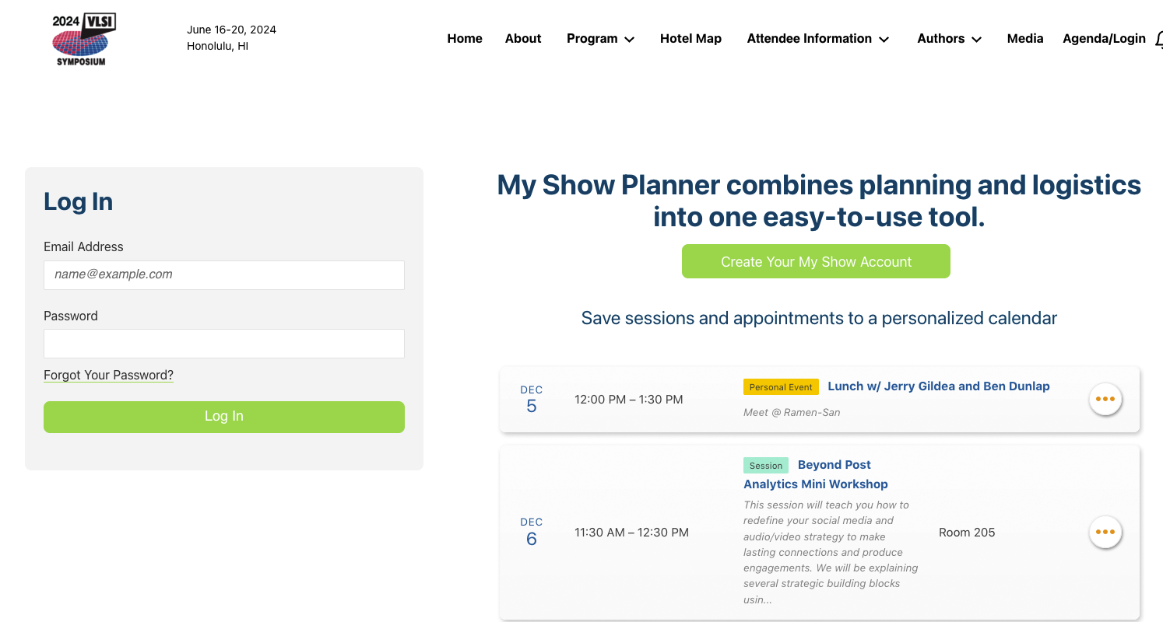
Task: Focus the Email Address field
Action: (x=224, y=274)
